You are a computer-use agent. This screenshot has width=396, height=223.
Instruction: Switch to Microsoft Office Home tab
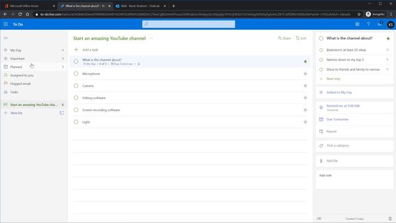click(x=29, y=6)
